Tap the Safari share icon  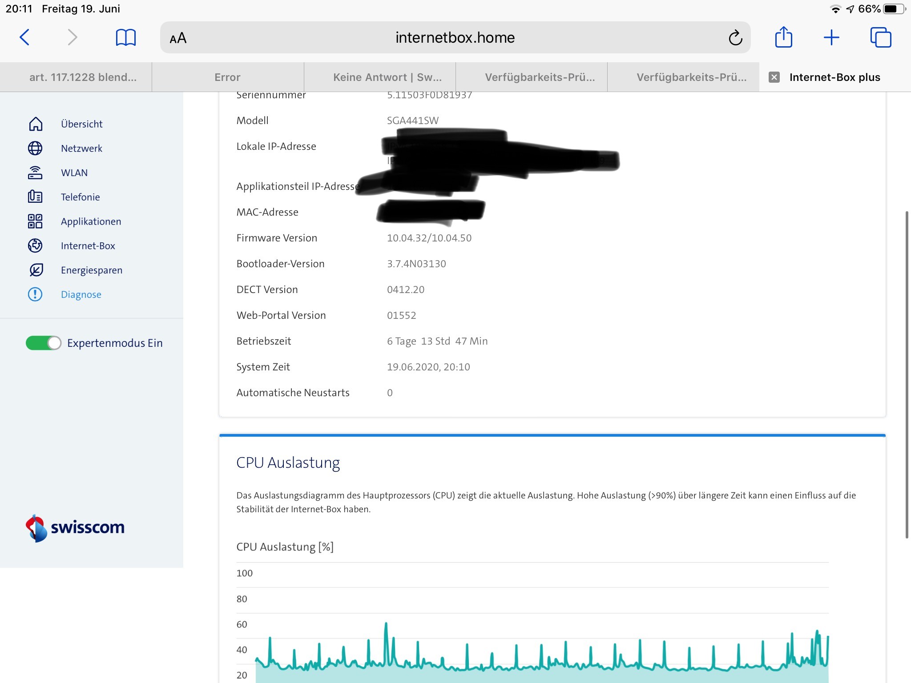pos(783,37)
